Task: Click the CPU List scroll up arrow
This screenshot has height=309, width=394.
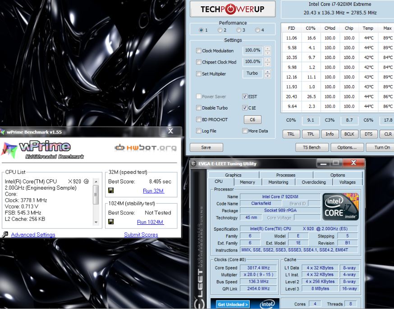Action: (96, 181)
